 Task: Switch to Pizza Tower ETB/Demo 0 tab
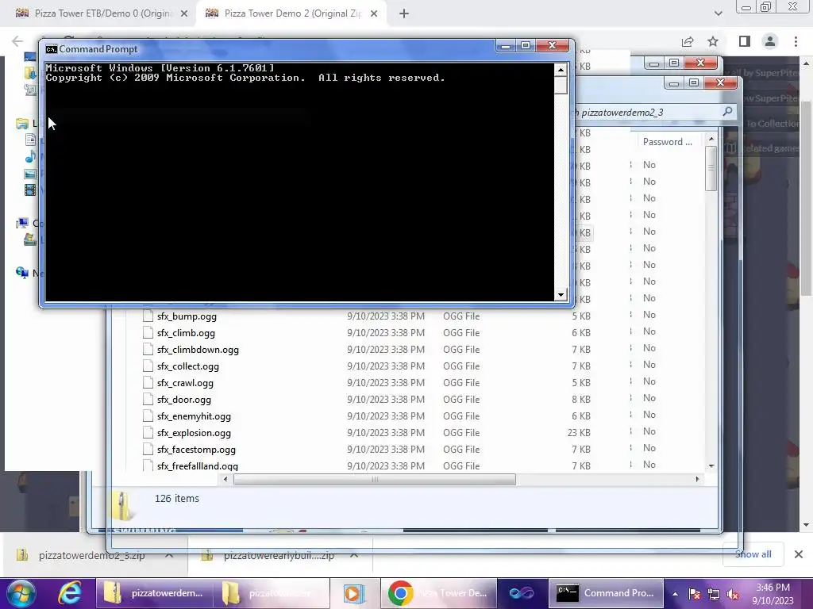(x=101, y=13)
